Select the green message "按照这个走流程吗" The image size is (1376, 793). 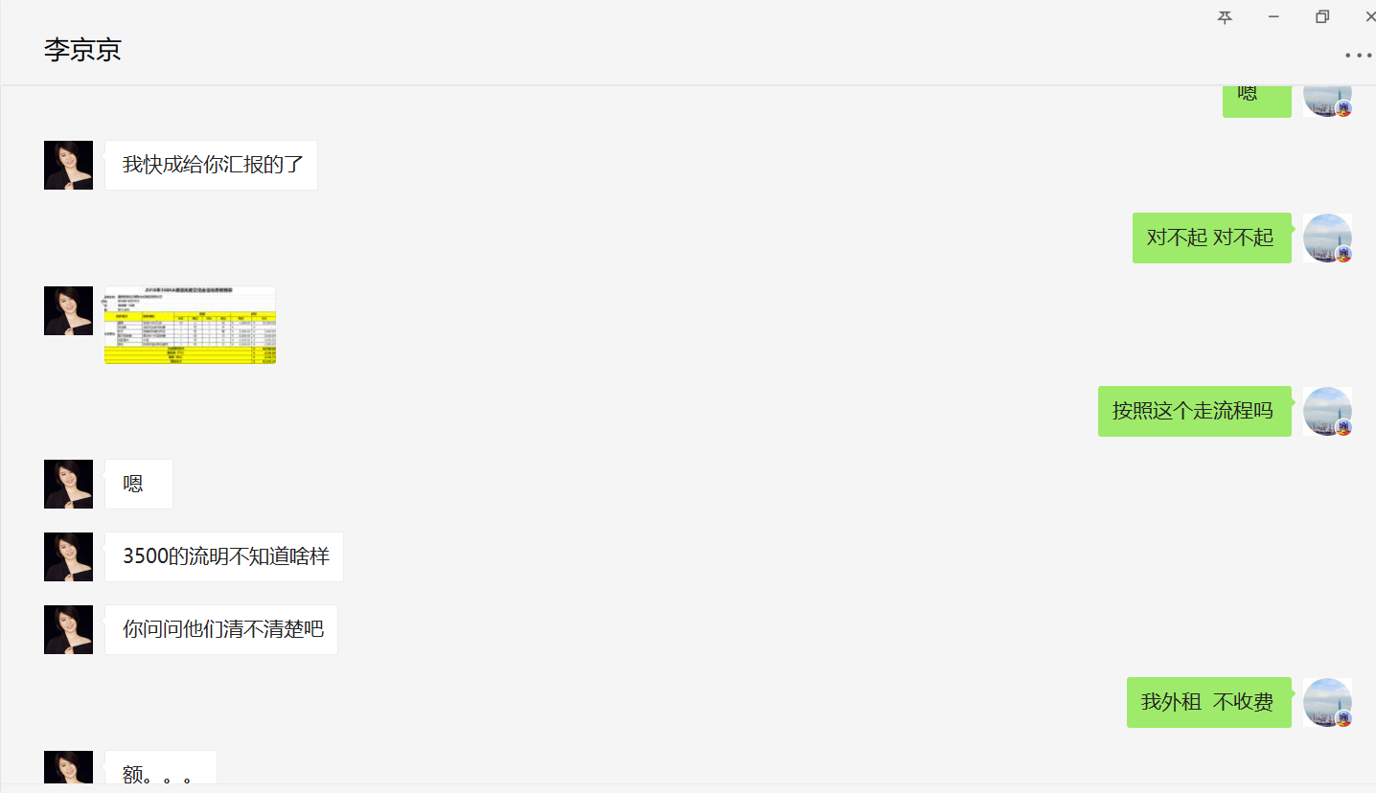(x=1194, y=411)
